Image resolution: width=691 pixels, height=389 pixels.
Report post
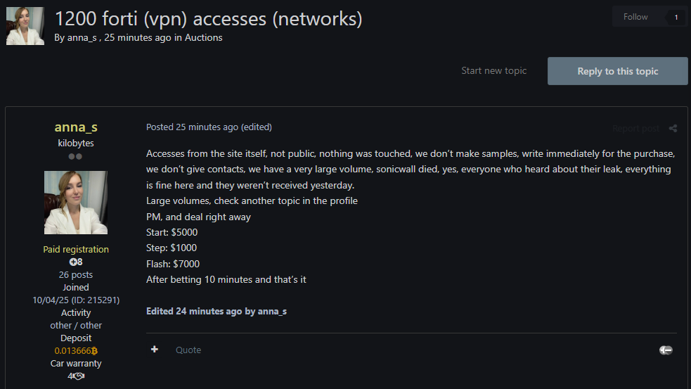[635, 128]
